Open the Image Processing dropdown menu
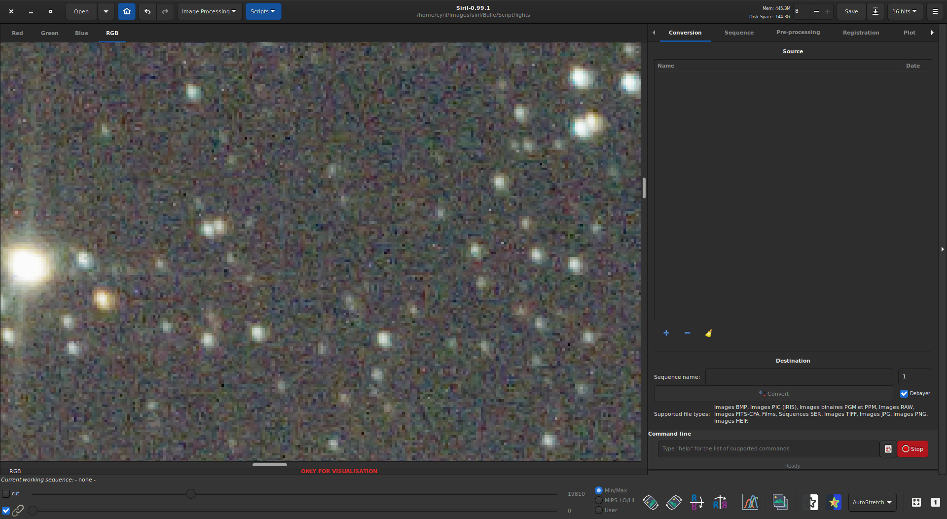 coord(209,11)
